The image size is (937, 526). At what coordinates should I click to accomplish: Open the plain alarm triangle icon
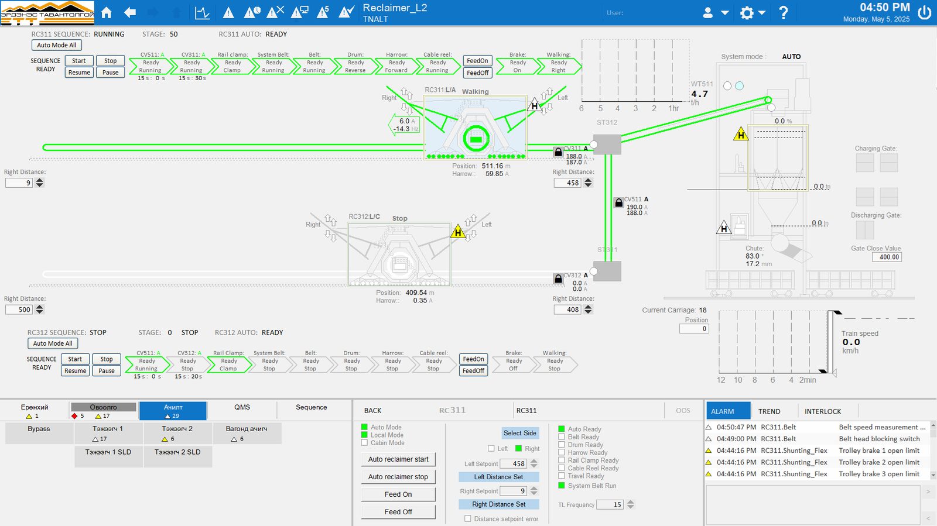click(x=229, y=12)
